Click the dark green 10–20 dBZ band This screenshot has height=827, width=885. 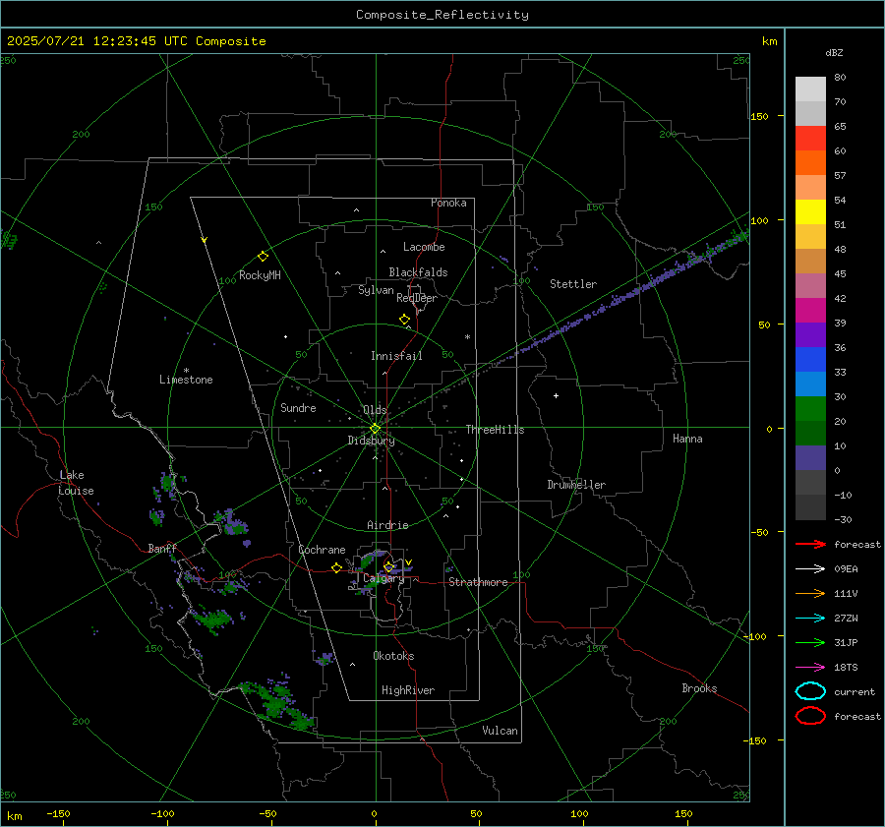click(810, 434)
